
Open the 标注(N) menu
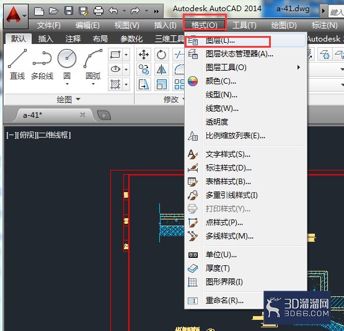tap(324, 25)
